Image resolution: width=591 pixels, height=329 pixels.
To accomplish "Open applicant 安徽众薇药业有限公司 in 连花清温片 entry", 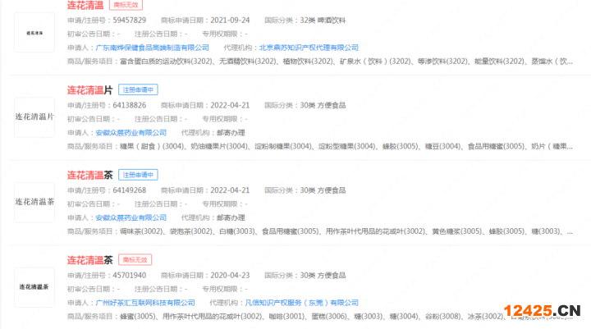I will click(131, 133).
